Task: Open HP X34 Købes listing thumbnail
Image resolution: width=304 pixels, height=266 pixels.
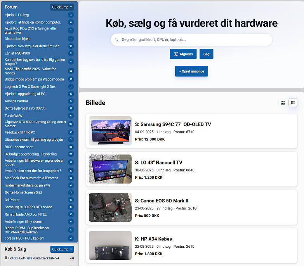Action: coord(110,245)
